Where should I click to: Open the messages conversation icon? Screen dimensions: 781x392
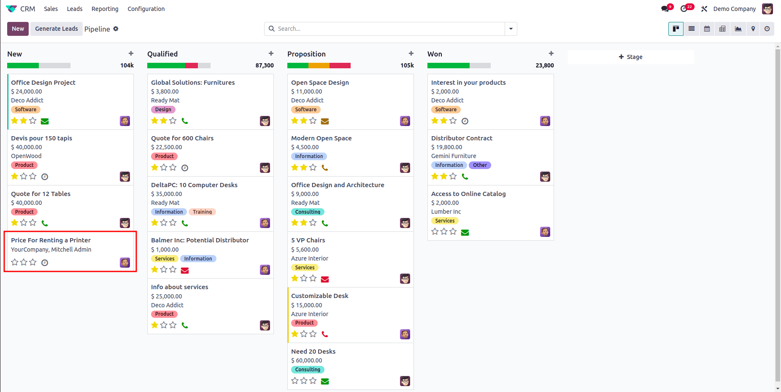(x=665, y=9)
